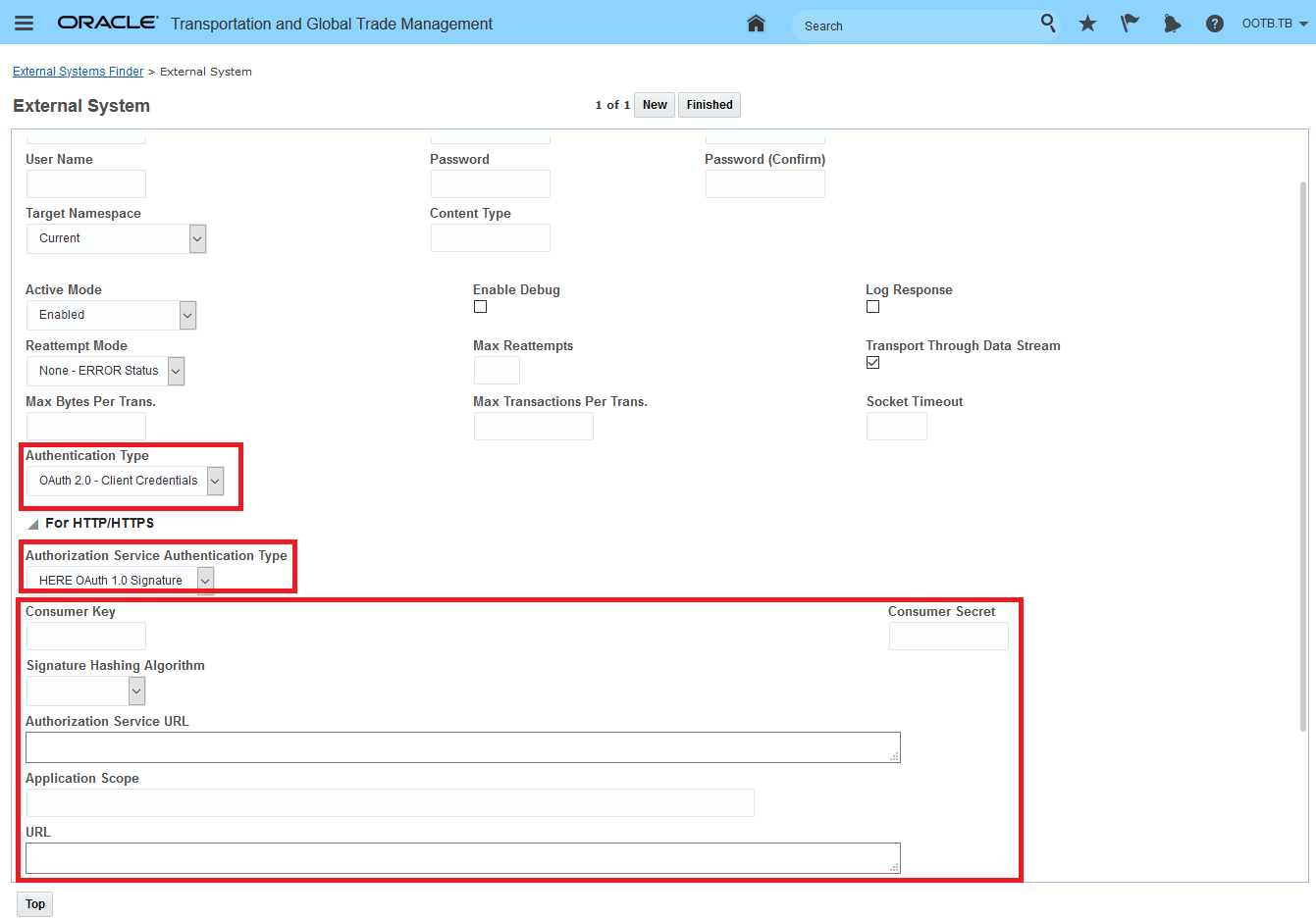Click the Authorization Service URL text area
The height and width of the screenshot is (921, 1316).
click(x=463, y=747)
